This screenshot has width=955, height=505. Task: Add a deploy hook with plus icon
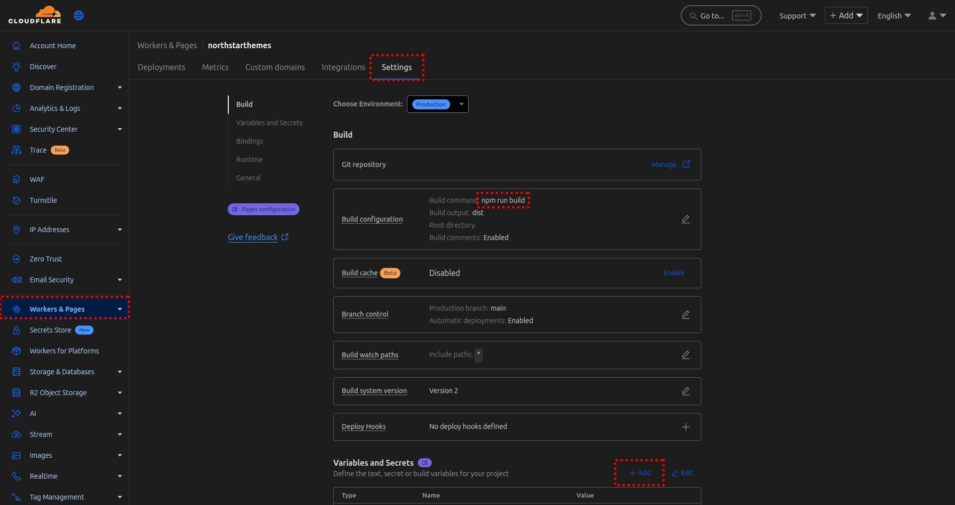tap(685, 427)
